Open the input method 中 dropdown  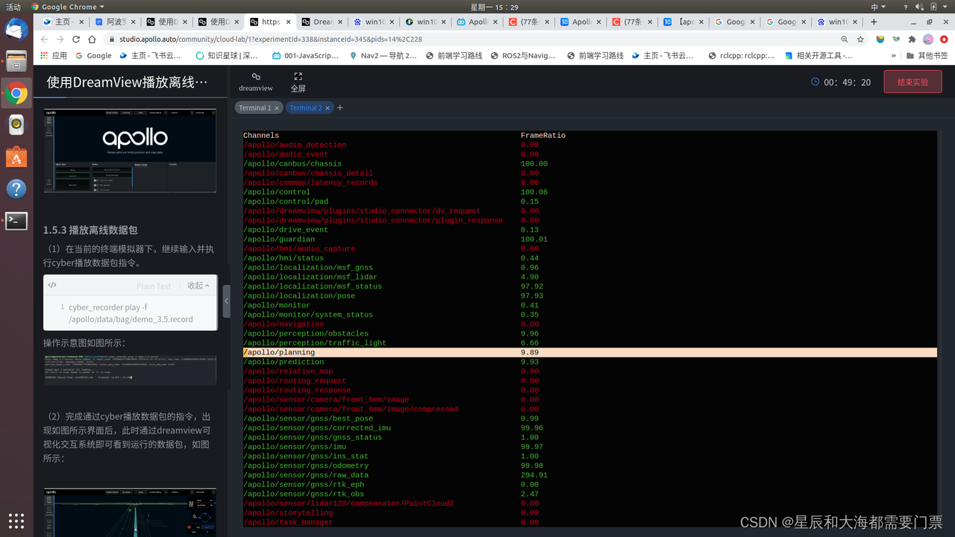pos(877,7)
